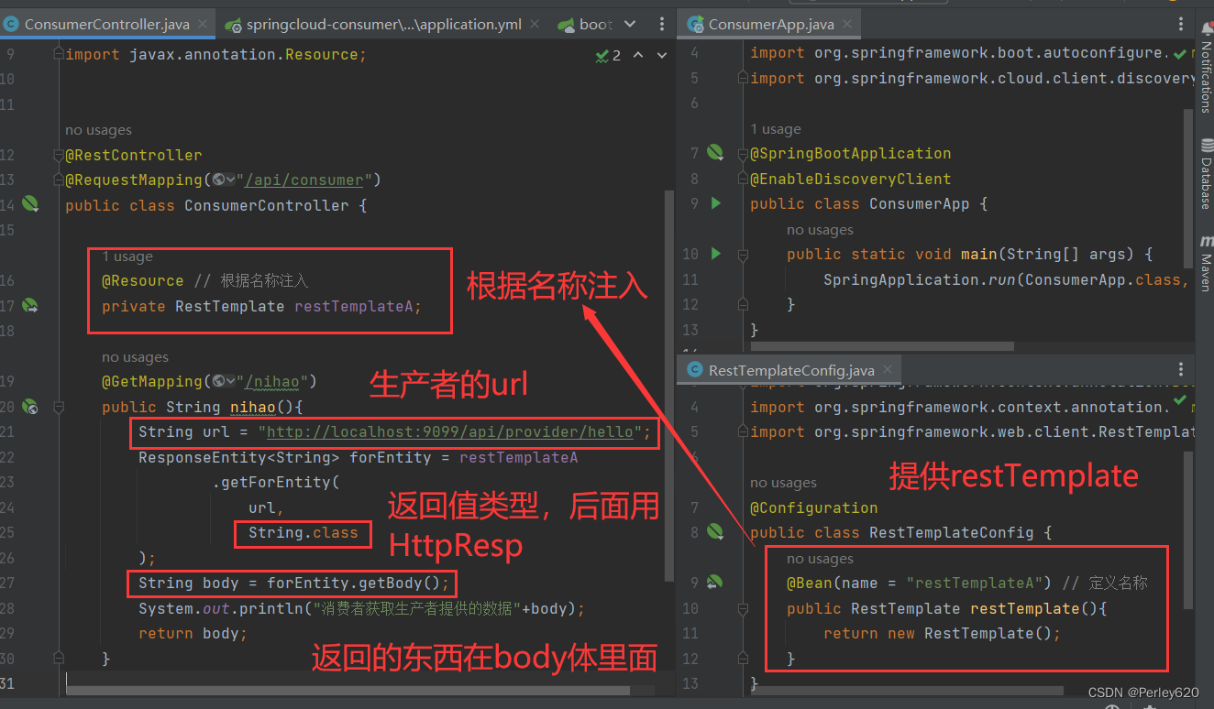Click Spring gutter icon at @SpringBootApplication
Image resolution: width=1214 pixels, height=709 pixels.
[715, 152]
